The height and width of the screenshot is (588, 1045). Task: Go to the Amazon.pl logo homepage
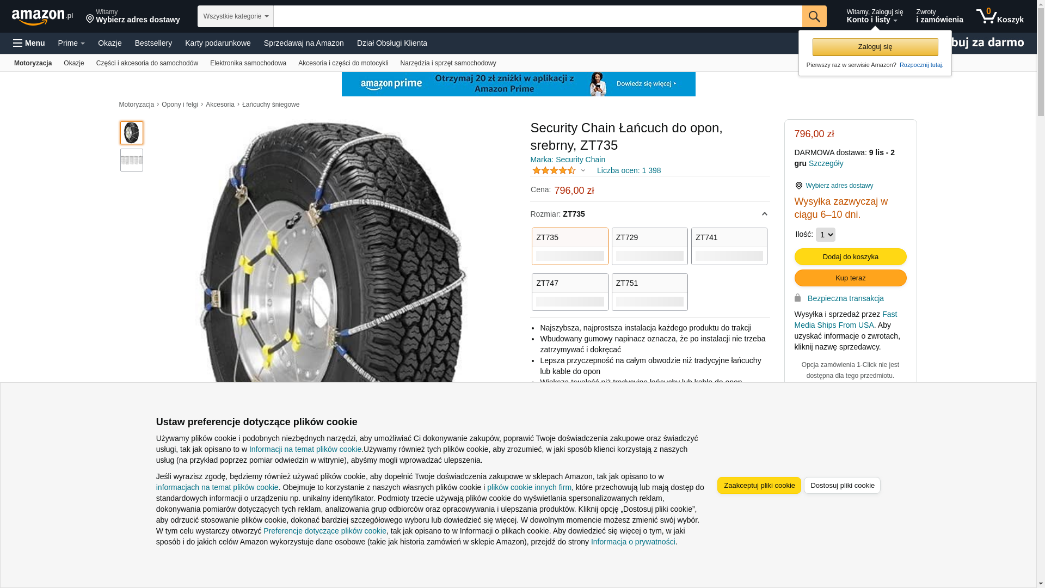(42, 17)
